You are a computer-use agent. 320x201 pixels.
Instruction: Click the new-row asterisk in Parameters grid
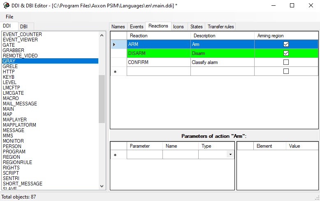[x=115, y=155]
